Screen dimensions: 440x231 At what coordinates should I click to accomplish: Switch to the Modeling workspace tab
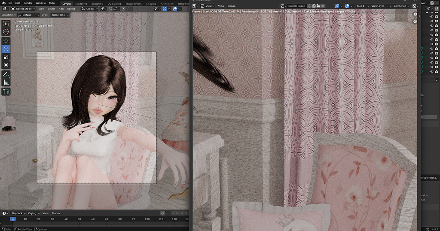point(81,3)
